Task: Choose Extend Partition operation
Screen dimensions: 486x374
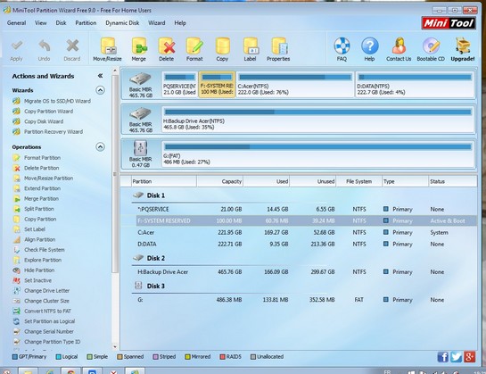Action: tap(37, 188)
